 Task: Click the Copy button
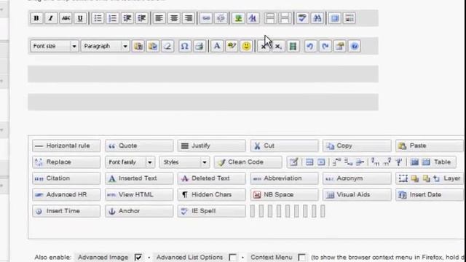(x=357, y=146)
